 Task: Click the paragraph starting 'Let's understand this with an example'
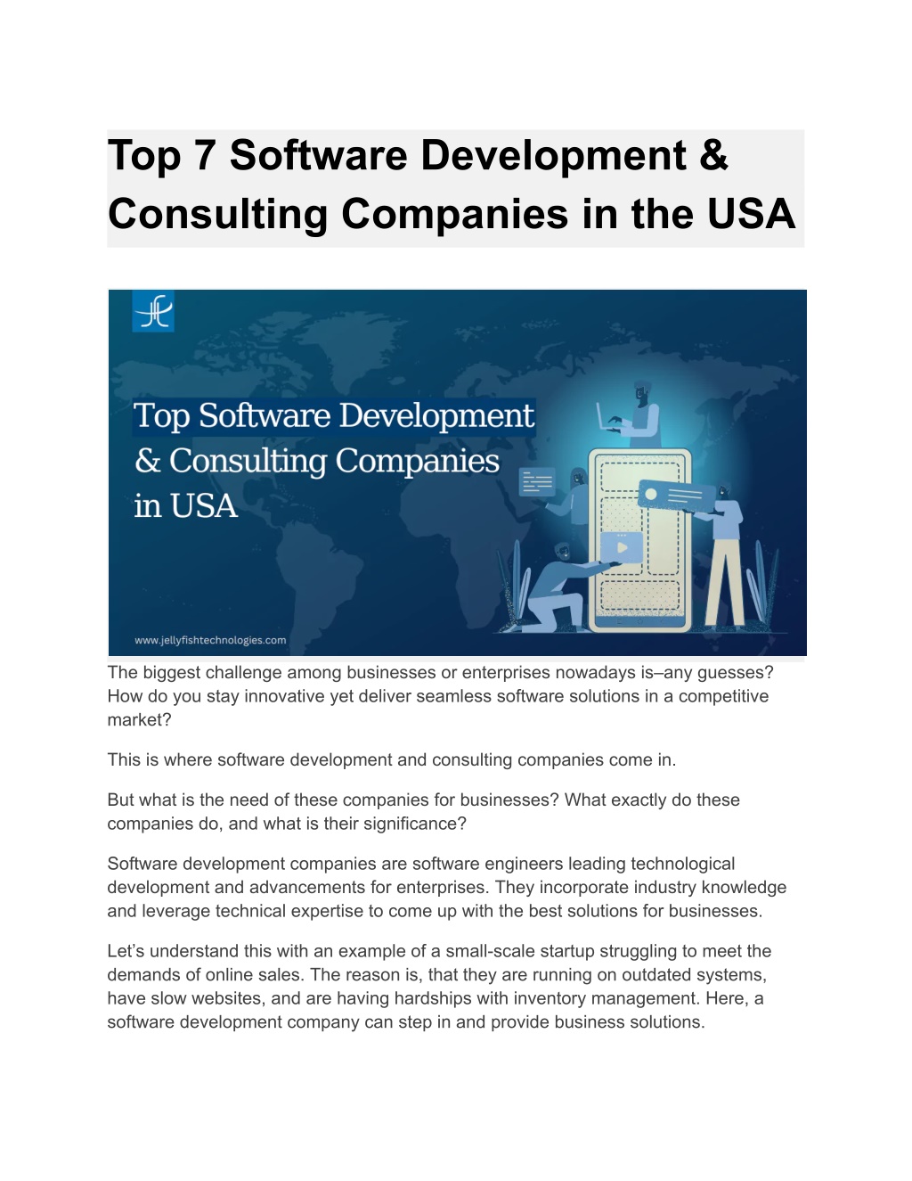[x=439, y=987]
